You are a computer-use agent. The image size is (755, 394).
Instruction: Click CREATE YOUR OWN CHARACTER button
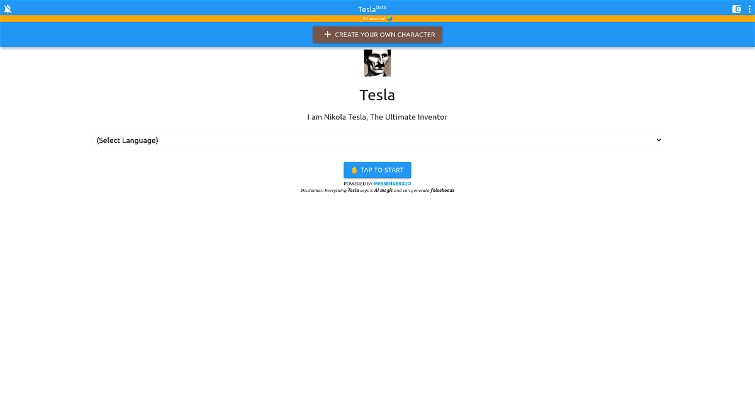point(377,35)
